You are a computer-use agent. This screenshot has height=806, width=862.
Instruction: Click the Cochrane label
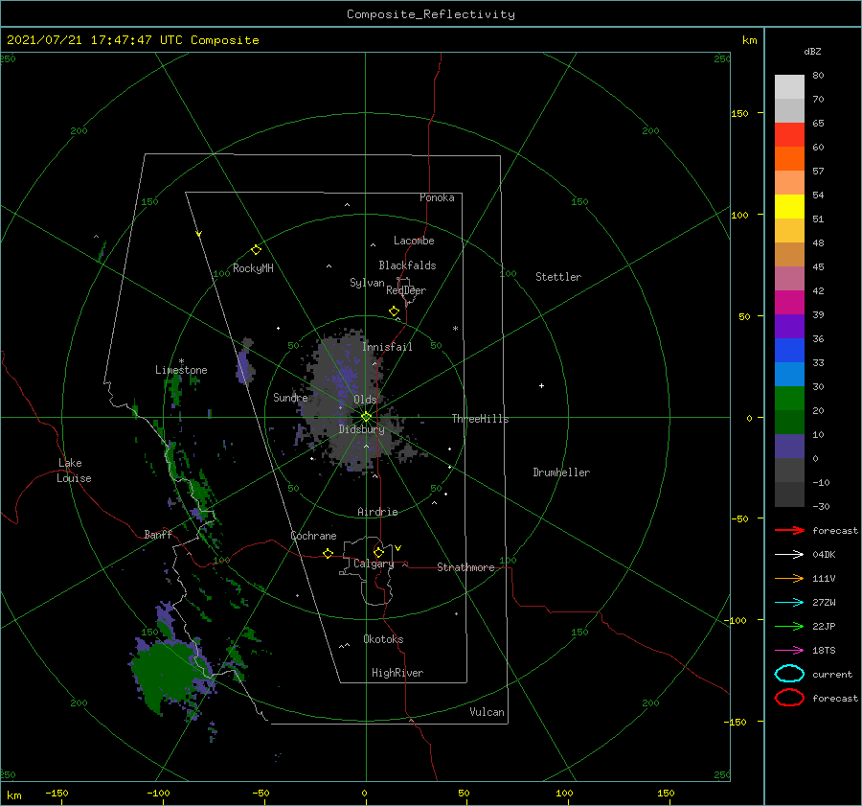pos(313,536)
